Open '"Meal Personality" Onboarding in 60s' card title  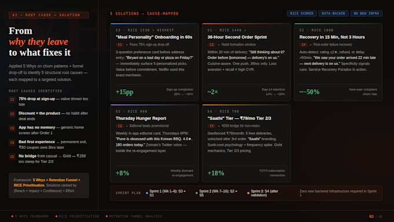tap(154, 37)
